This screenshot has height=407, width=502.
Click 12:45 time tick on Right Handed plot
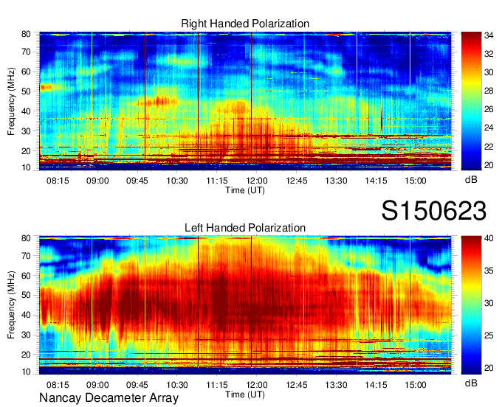[x=297, y=181]
